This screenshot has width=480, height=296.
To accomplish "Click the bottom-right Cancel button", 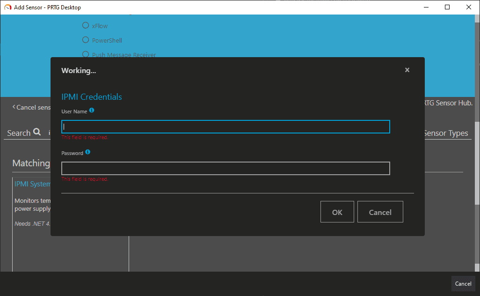I will 463,284.
